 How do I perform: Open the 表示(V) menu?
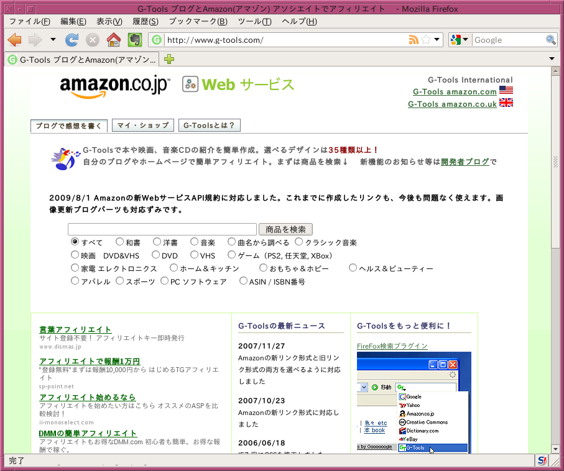click(x=109, y=22)
